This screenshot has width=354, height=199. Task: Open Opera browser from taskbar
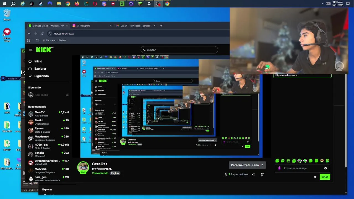[x=95, y=4]
